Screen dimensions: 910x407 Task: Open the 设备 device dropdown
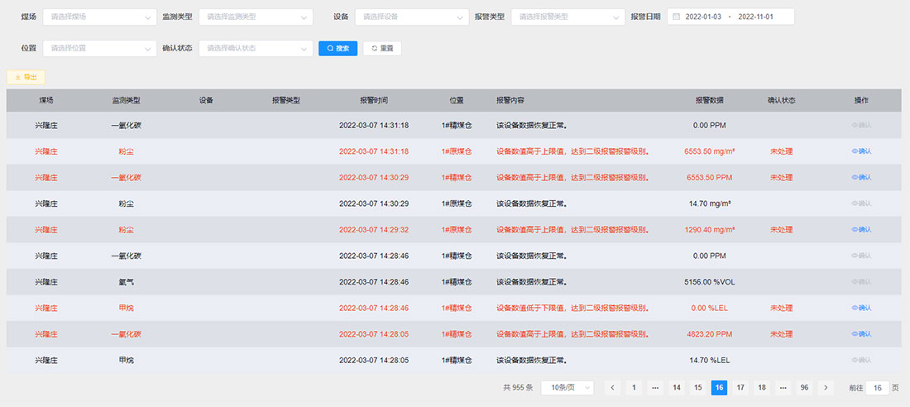(x=411, y=17)
